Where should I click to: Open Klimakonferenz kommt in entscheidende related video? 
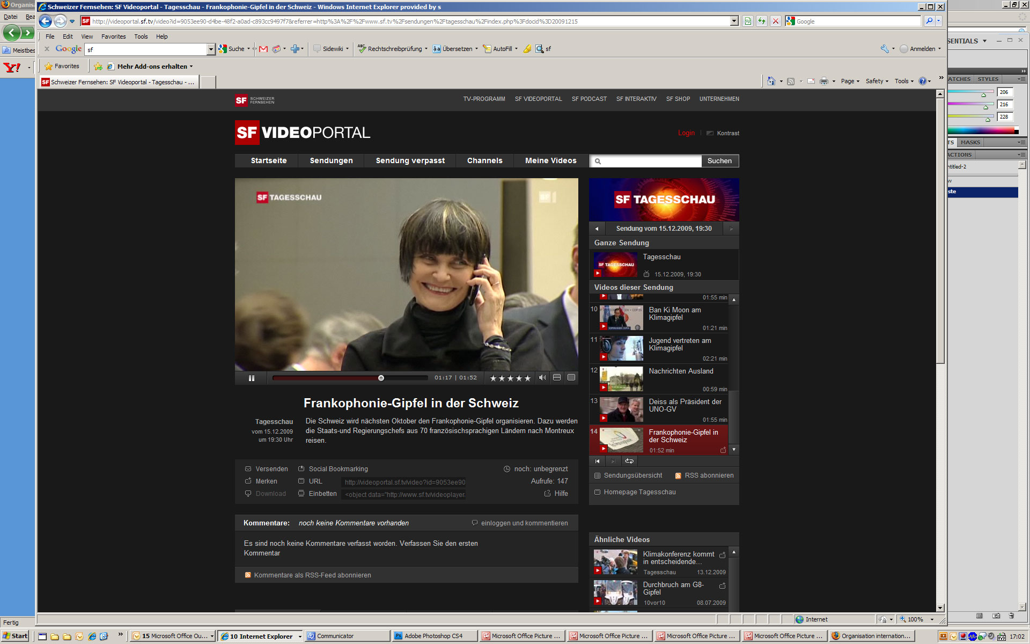(x=679, y=558)
